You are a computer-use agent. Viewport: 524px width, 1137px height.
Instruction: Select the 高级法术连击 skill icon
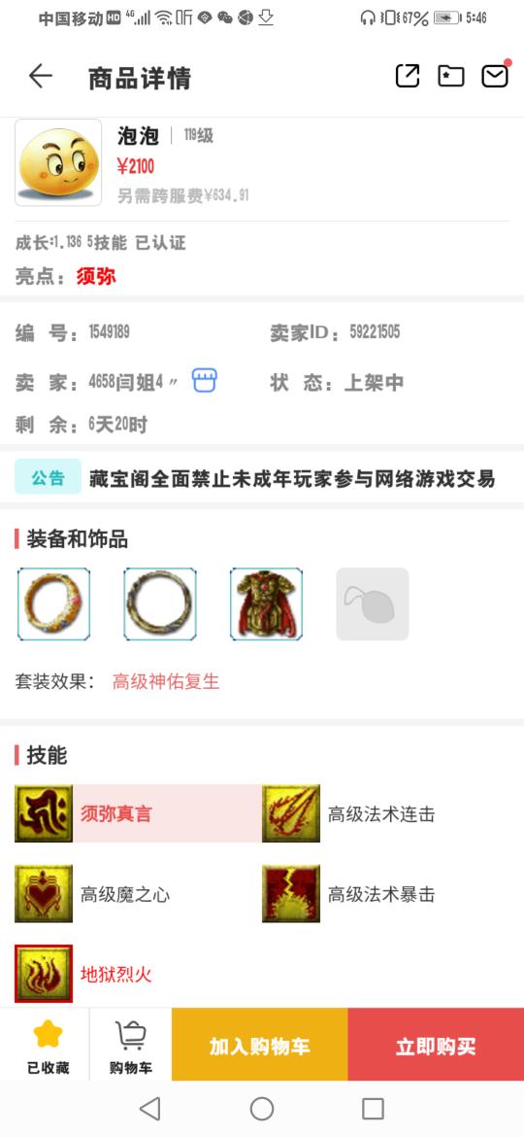(x=291, y=813)
